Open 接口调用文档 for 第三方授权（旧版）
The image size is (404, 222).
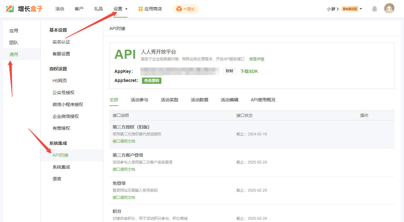click(x=124, y=141)
